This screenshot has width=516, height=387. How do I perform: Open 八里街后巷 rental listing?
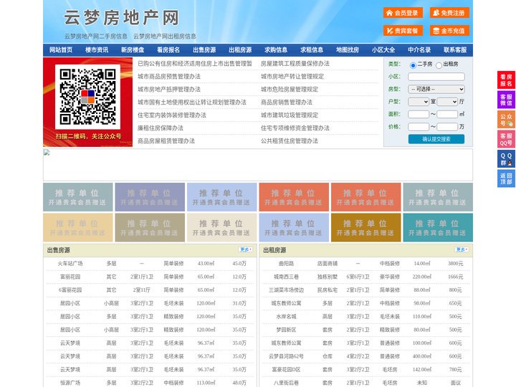[x=286, y=383]
